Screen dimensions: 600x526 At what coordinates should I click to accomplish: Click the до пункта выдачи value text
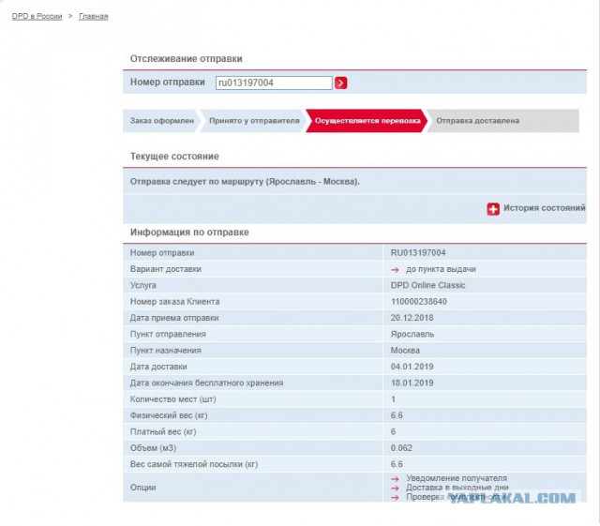click(x=441, y=269)
